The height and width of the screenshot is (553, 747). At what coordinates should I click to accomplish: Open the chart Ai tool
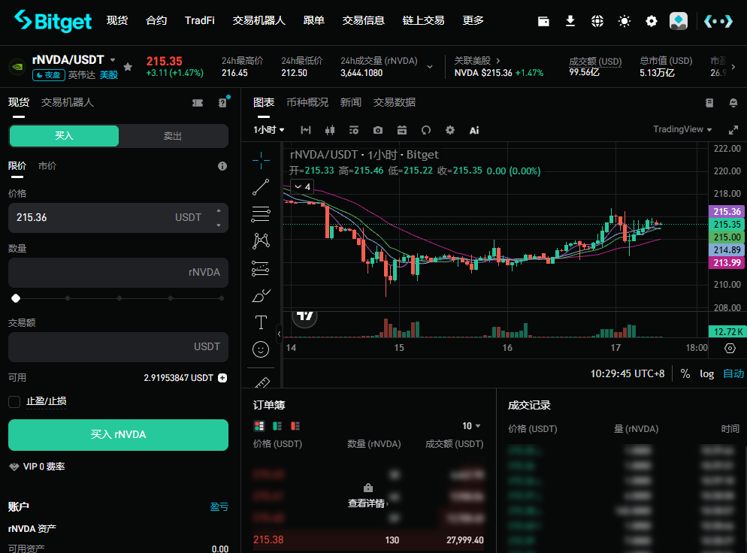474,130
